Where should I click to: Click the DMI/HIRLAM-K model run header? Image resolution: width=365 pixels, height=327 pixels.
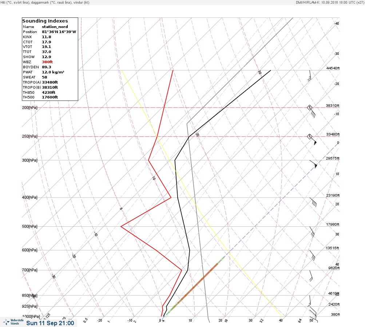pos(330,2)
